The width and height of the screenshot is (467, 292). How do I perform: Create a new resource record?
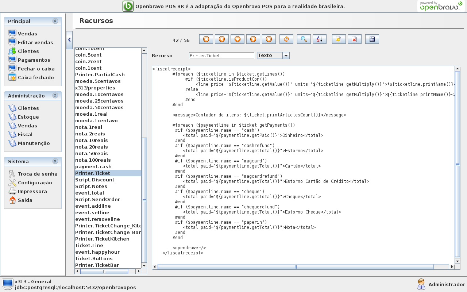339,39
